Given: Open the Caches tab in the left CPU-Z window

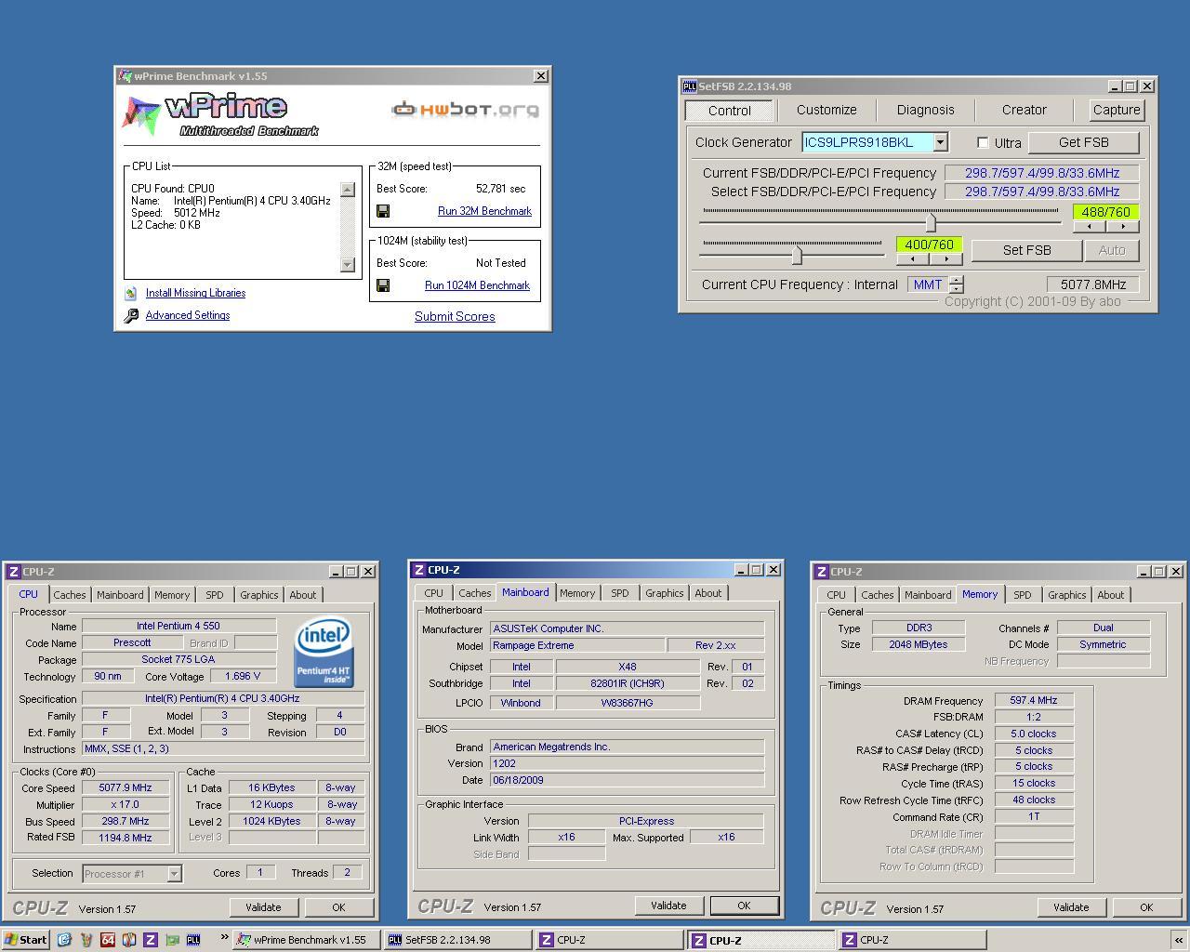Looking at the screenshot, I should click(x=69, y=595).
